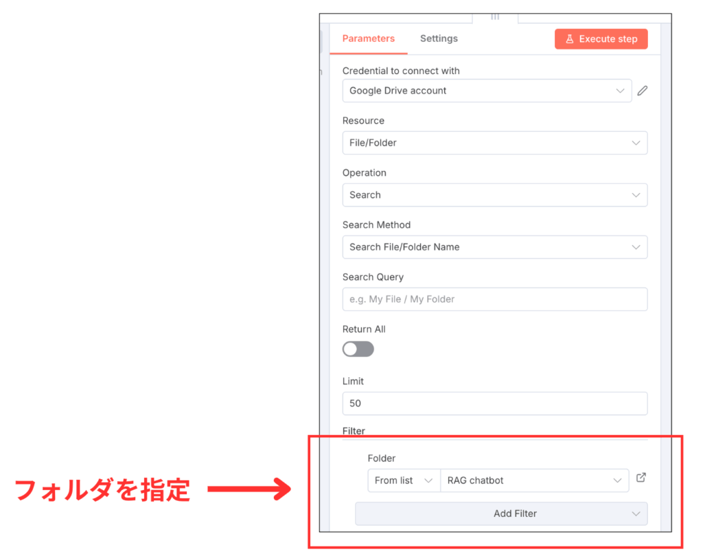The width and height of the screenshot is (703, 558).
Task: Click the Return All label
Action: pos(364,329)
